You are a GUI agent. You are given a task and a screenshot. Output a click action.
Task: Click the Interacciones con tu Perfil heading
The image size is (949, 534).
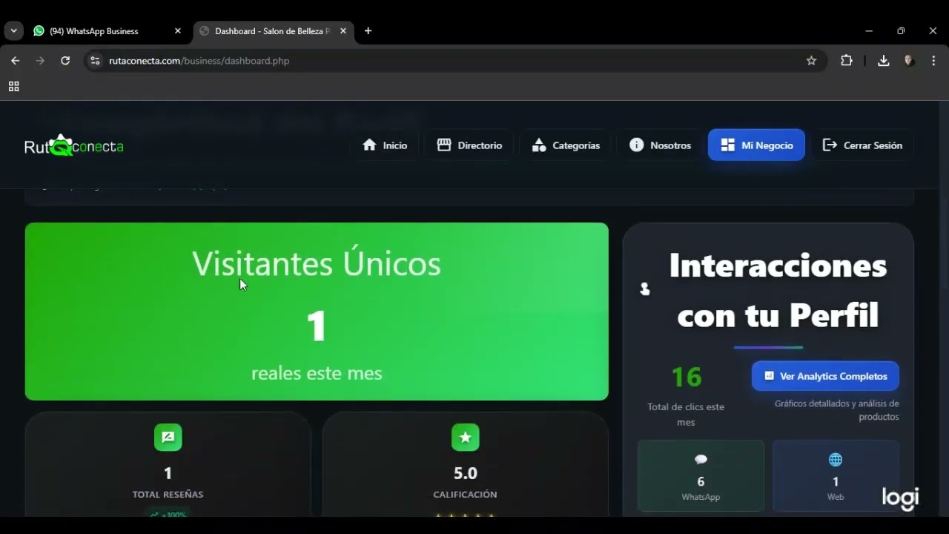[x=778, y=291]
